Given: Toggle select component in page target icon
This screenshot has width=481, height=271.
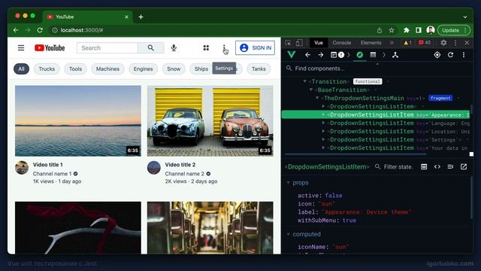Looking at the screenshot, I should click(437, 55).
